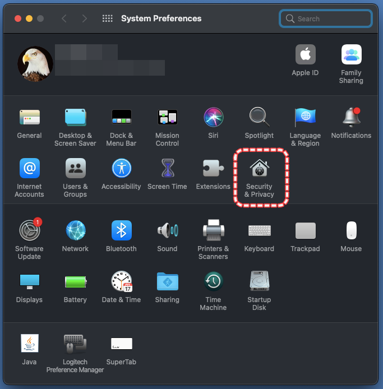Minimize window with the yellow button
Viewport: 383px width, 389px height.
(29, 18)
